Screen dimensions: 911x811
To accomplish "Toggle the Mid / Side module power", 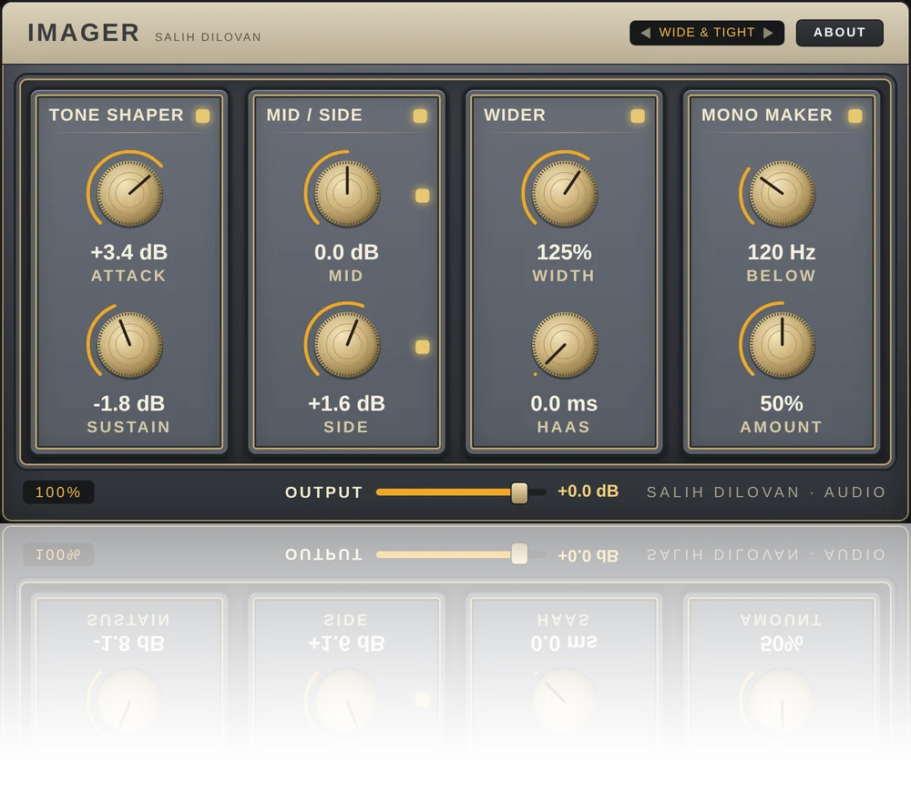I will tap(420, 116).
